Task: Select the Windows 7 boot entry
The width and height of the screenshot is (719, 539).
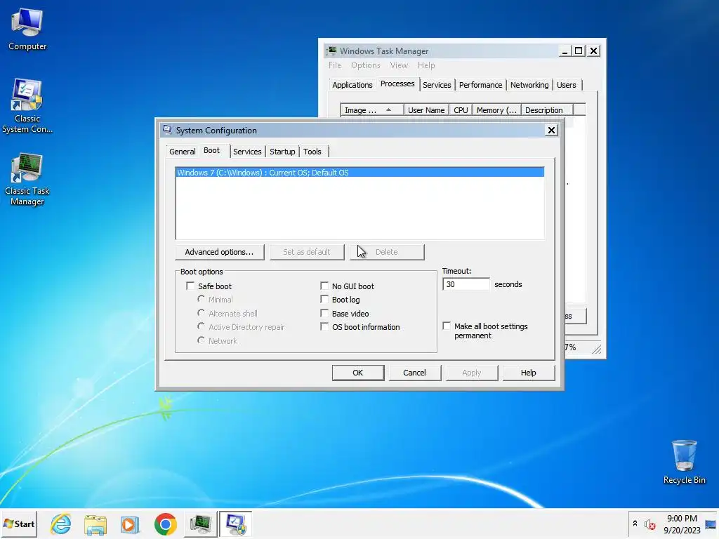Action: 359,173
